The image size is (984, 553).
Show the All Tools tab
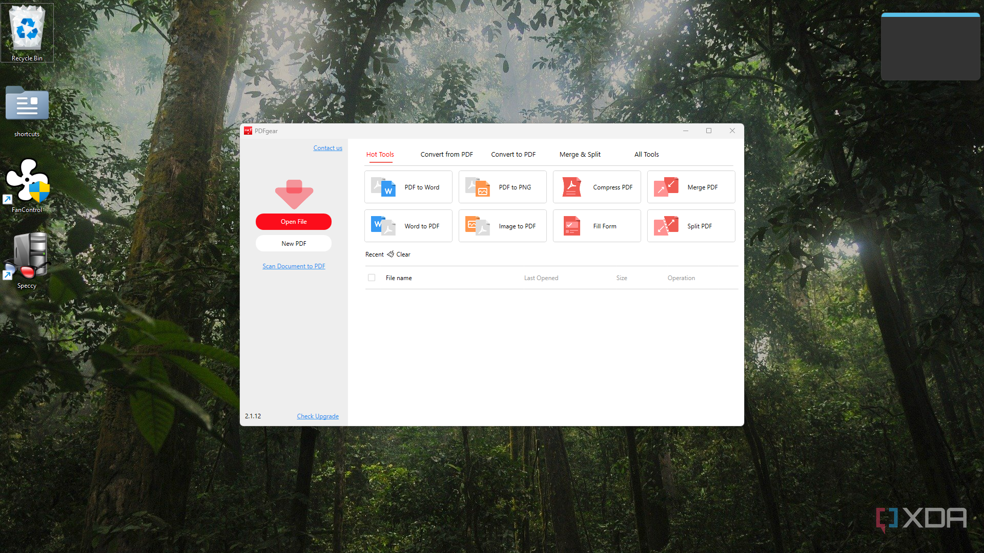[646, 154]
